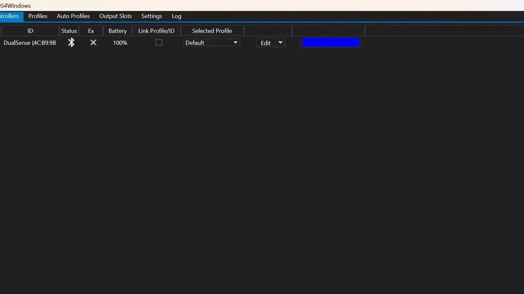The image size is (524, 294).
Task: Open the Default profile dropdown
Action: 211,42
